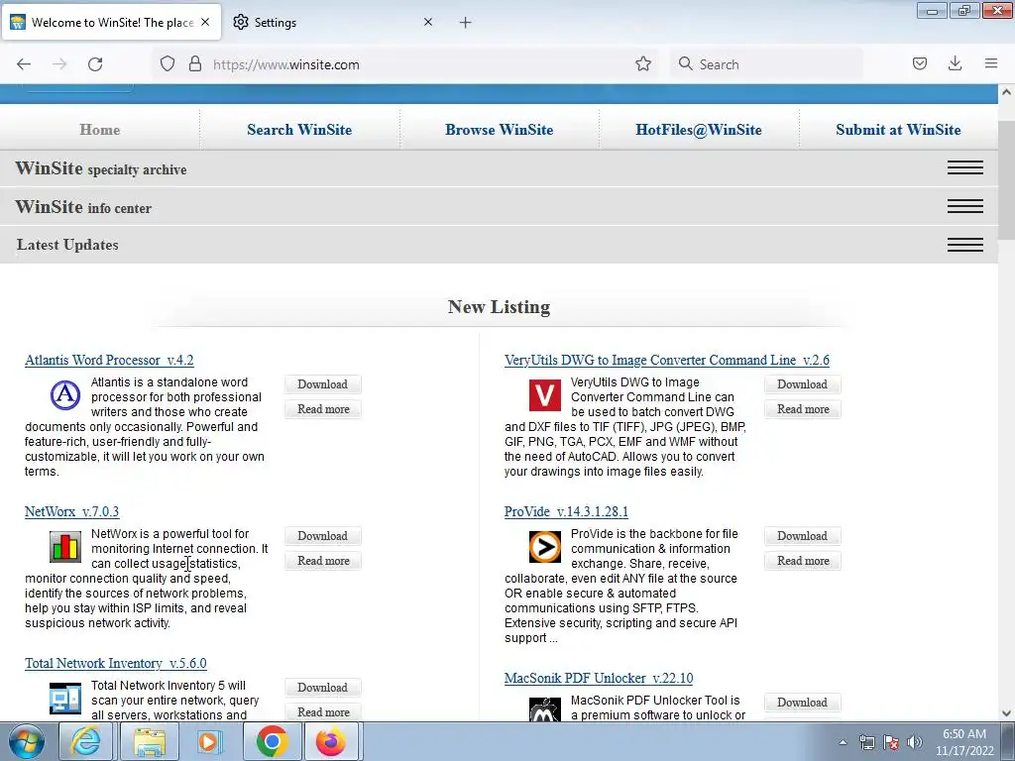The image size is (1015, 761).
Task: Open a new browser tab
Action: click(x=466, y=23)
